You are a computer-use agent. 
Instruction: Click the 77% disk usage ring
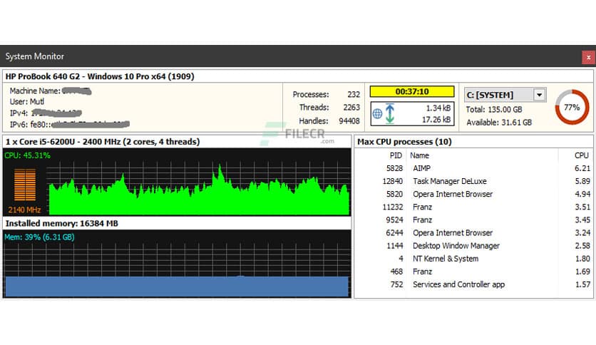[572, 107]
